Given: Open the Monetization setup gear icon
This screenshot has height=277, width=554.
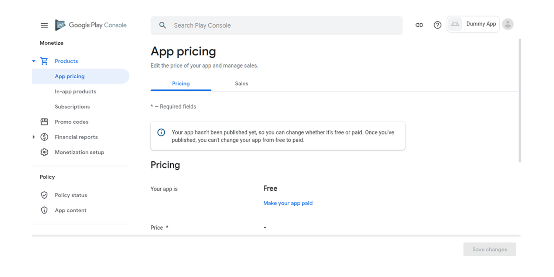Looking at the screenshot, I should coord(44,152).
